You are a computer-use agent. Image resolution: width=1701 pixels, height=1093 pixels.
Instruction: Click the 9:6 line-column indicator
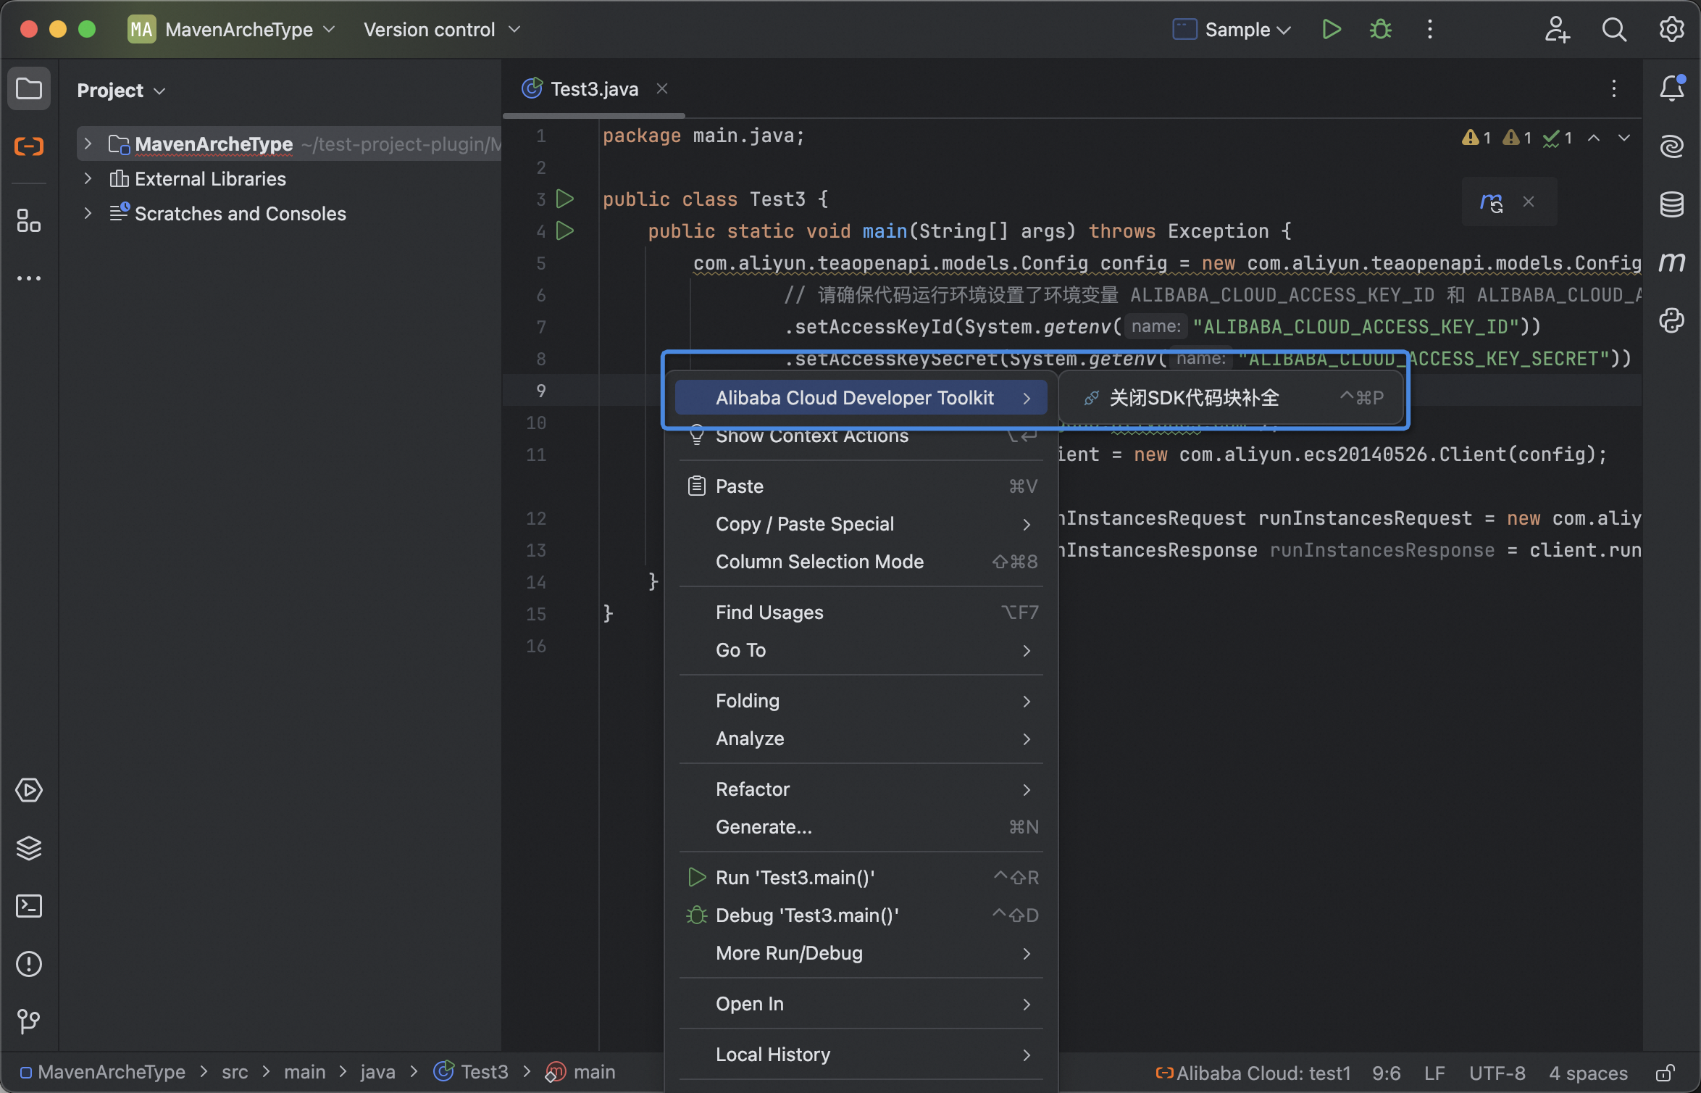pos(1386,1073)
